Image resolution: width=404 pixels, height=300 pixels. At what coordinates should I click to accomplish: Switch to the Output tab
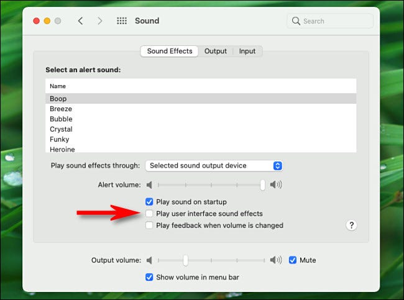click(216, 51)
